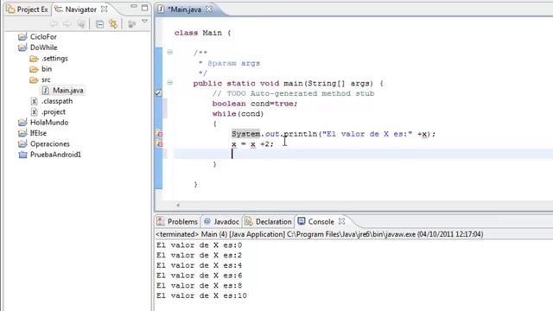
Task: Click the DoWhile project folder icon
Action: point(22,48)
